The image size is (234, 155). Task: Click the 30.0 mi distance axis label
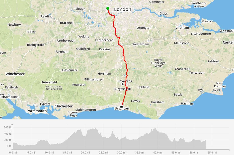pos(121,153)
